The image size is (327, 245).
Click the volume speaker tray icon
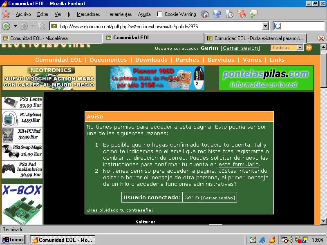pos(290,240)
